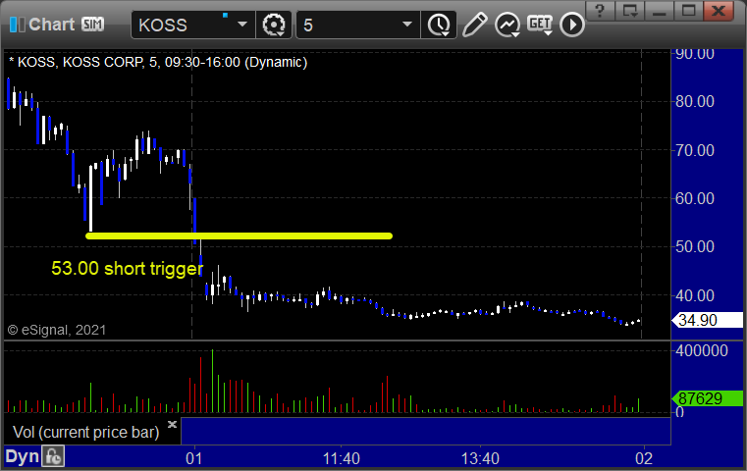Click the 87629 volume value marker
Screen dimensions: 747x471
(x=707, y=398)
